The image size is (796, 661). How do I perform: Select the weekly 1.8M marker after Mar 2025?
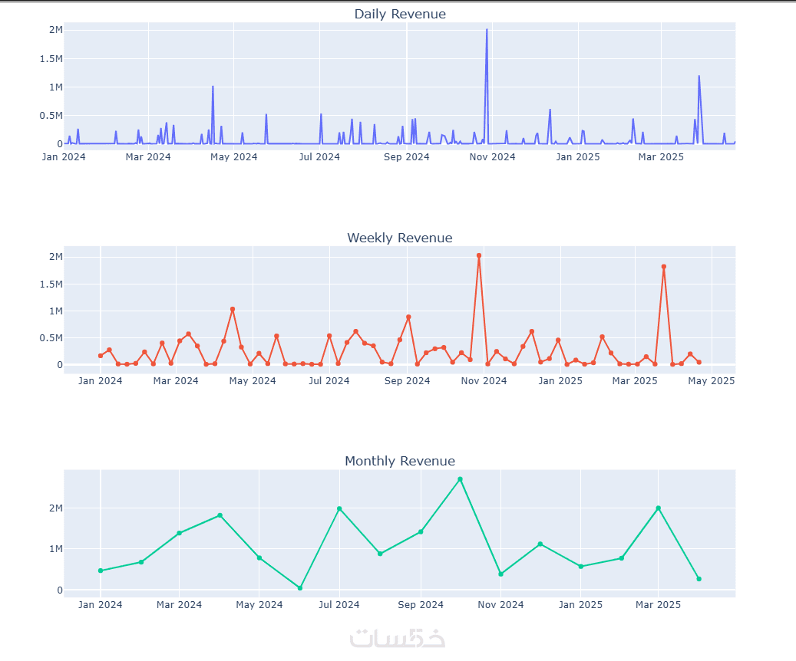coord(663,266)
